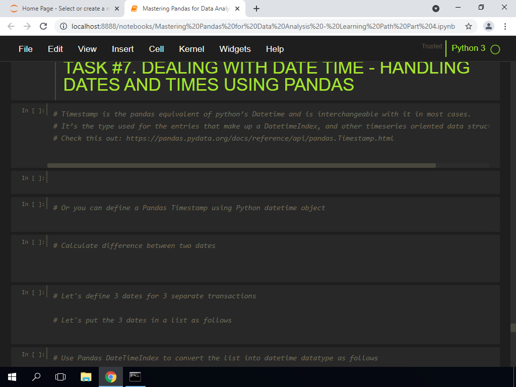The image size is (516, 387).
Task: Select the Mastering Pandas notebook tab
Action: [185, 9]
